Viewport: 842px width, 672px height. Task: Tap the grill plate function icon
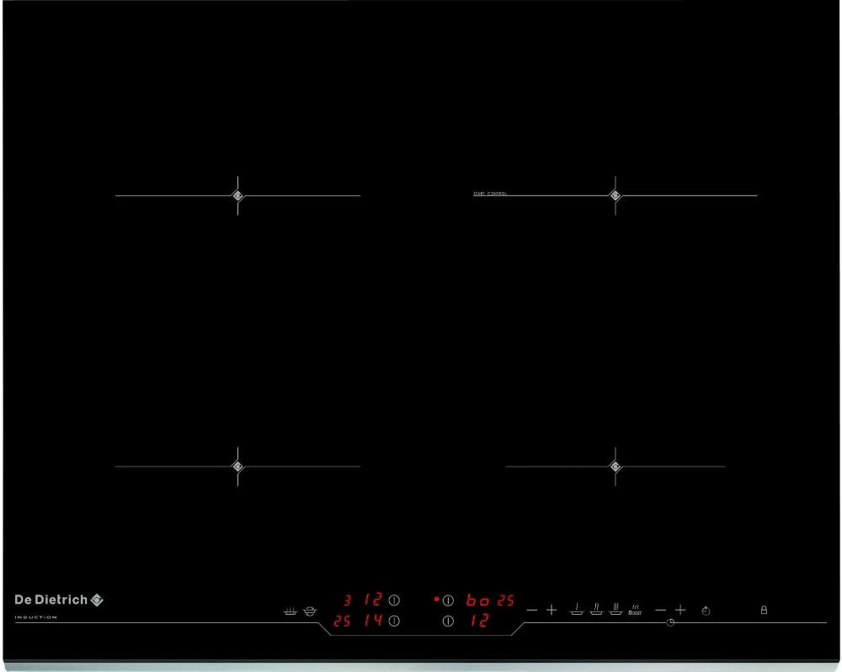pyautogui.click(x=290, y=611)
